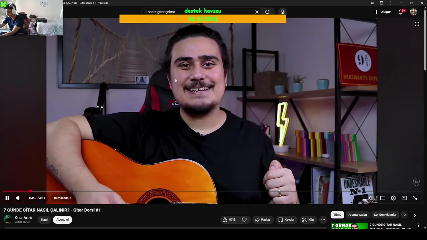
Task: Open the browser three-dot menu
Action: coord(390,3)
